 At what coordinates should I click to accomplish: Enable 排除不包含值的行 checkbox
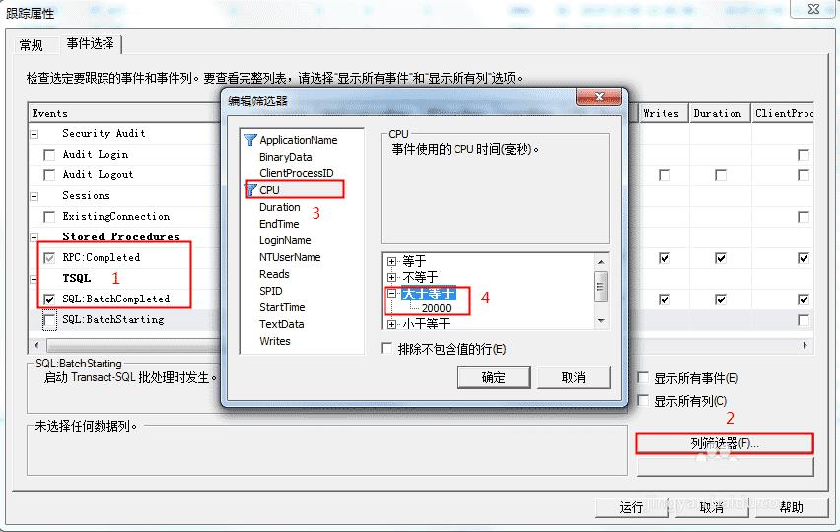(x=386, y=349)
